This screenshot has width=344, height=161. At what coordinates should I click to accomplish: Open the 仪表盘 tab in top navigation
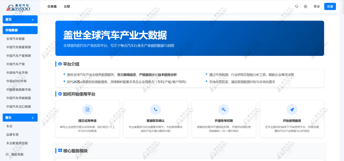(x=52, y=6)
